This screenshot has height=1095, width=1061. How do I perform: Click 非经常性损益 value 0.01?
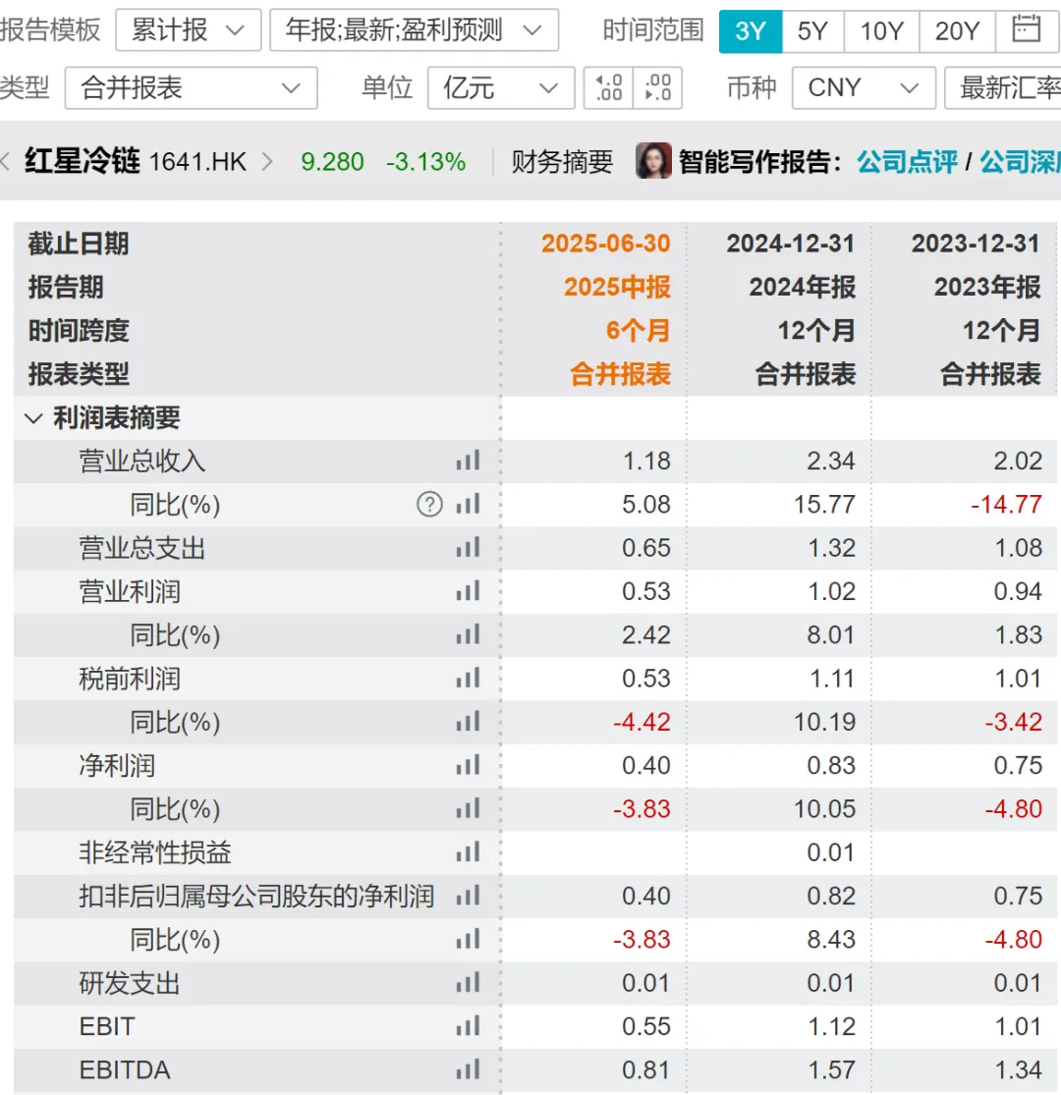click(x=830, y=852)
